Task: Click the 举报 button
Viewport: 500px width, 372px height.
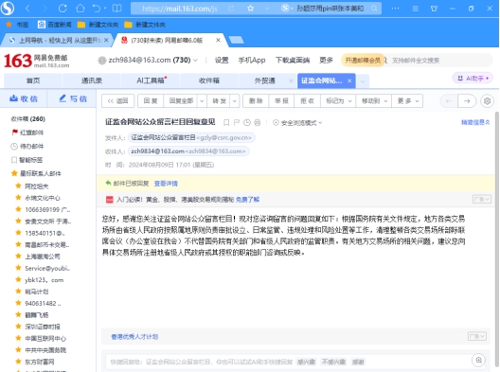Action: click(281, 101)
